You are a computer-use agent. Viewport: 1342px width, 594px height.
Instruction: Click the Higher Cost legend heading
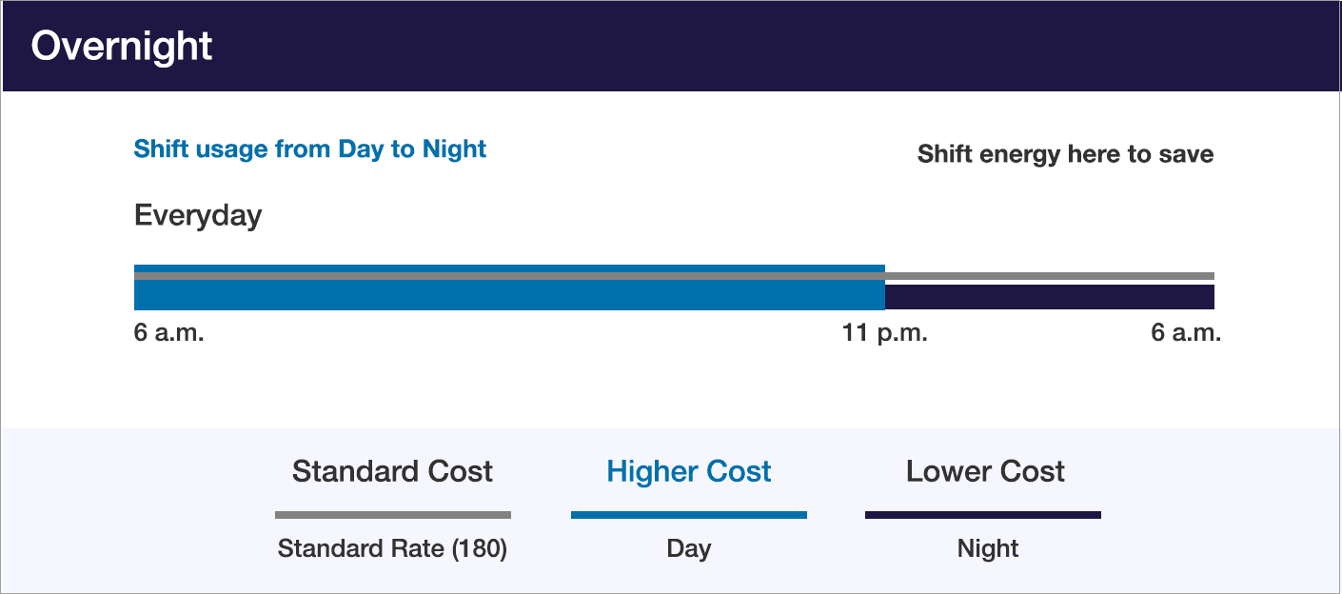pos(689,471)
